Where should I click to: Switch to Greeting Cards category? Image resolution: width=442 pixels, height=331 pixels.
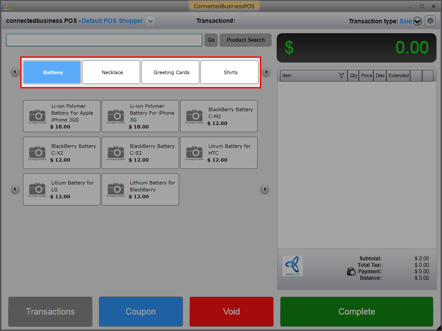coord(171,72)
